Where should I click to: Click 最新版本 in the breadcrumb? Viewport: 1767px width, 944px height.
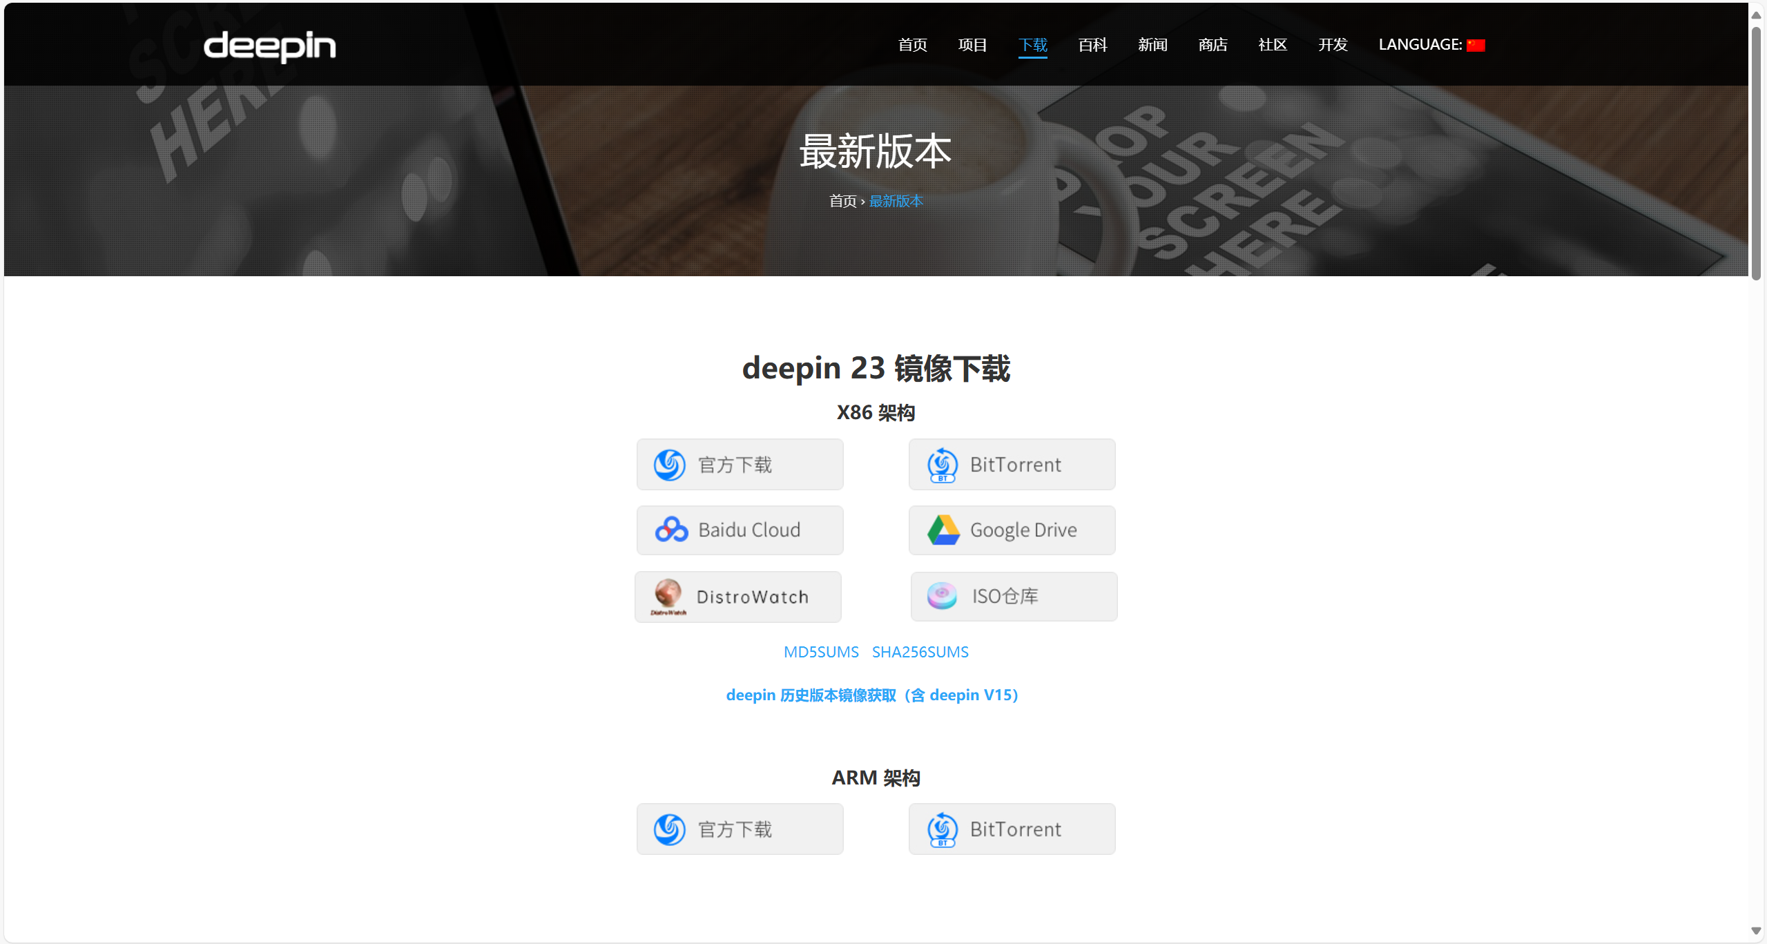tap(896, 201)
